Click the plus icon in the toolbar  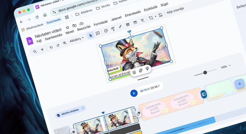(x=42, y=49)
